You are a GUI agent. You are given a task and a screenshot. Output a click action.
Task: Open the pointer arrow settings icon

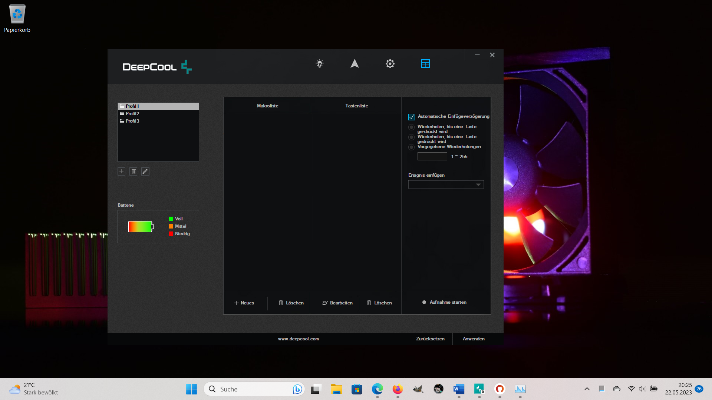pos(355,64)
